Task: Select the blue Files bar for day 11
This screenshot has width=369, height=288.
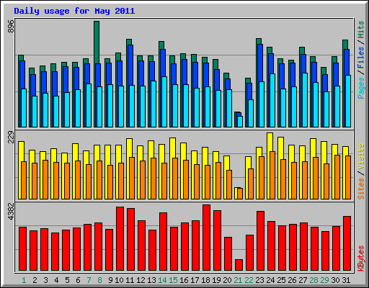Action: point(130,65)
